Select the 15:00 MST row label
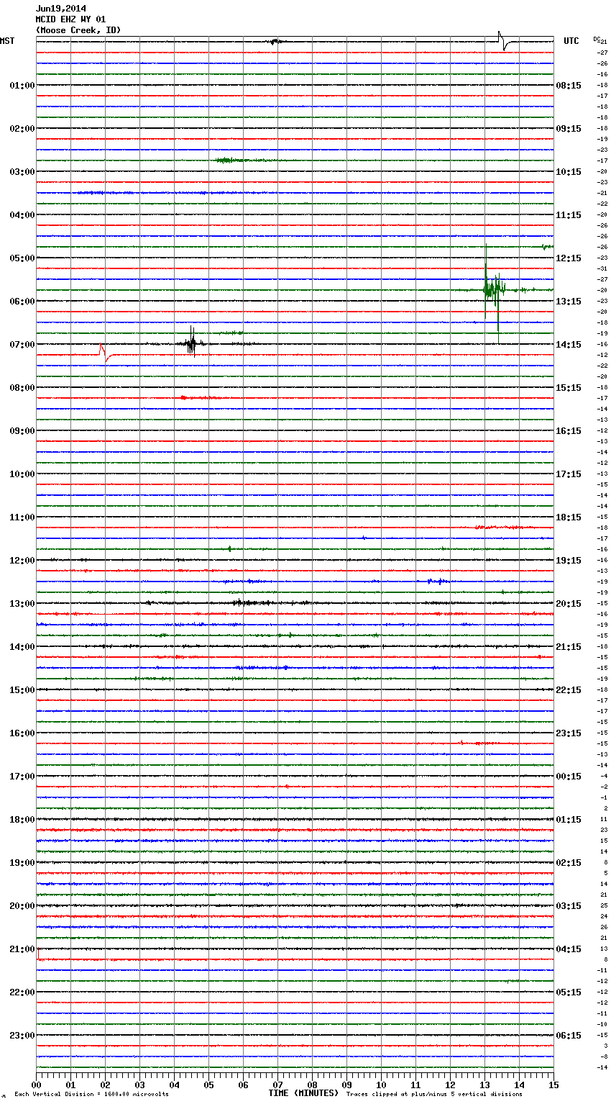Screen dimensions: 611x1104 [22, 690]
